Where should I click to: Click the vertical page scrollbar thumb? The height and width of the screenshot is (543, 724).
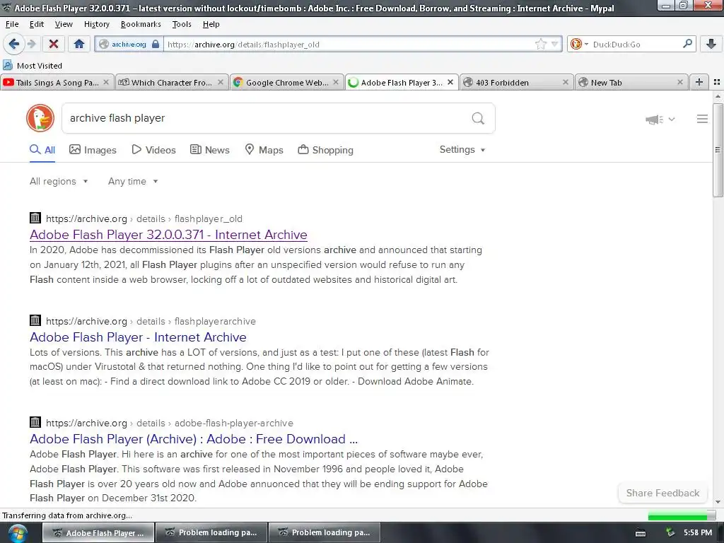[x=718, y=150]
